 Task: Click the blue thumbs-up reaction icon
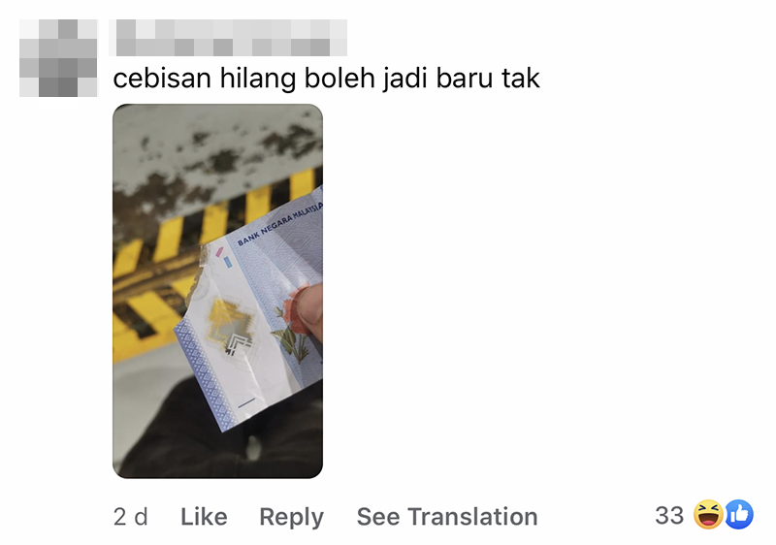point(739,515)
